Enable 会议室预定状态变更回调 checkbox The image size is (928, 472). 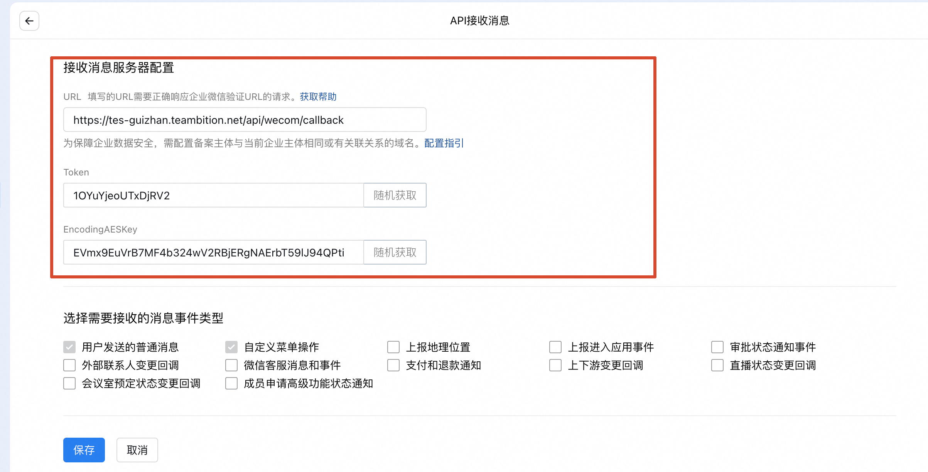click(x=69, y=383)
